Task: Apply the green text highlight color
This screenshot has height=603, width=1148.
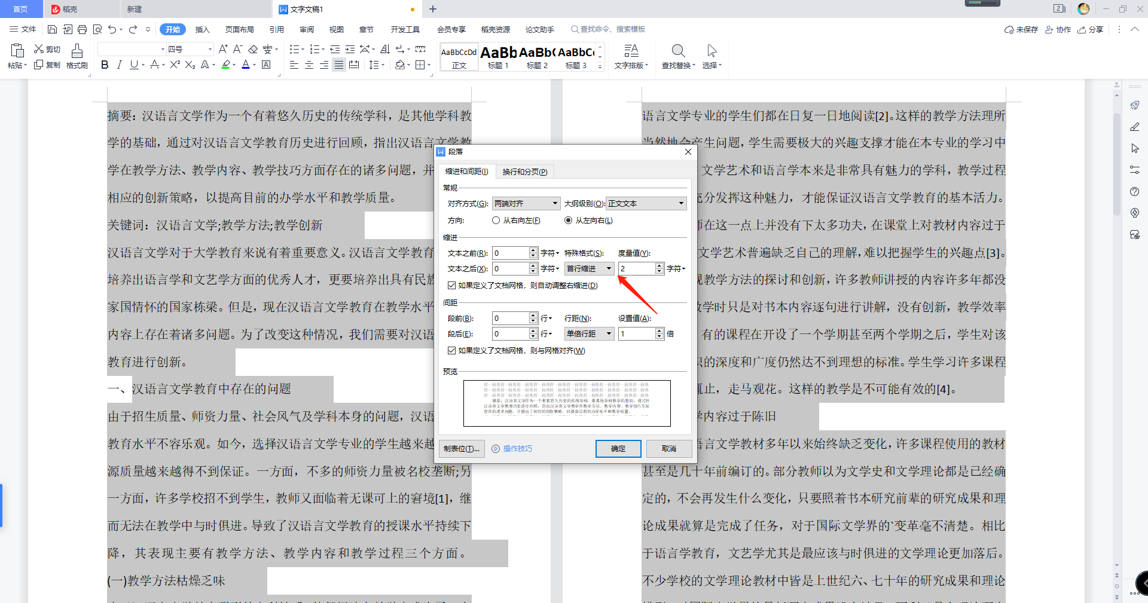Action: tap(225, 65)
